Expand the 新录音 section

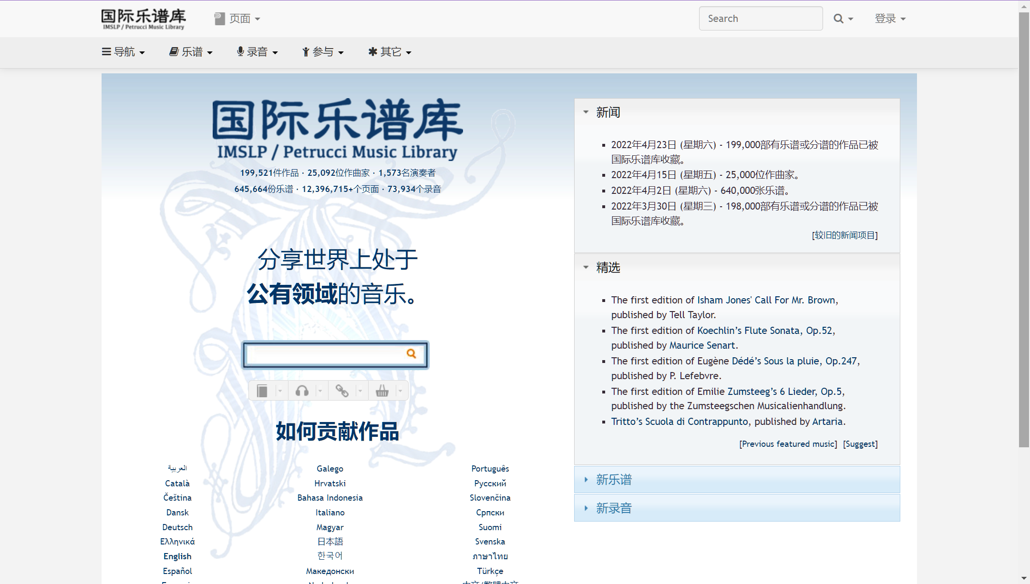pos(737,508)
